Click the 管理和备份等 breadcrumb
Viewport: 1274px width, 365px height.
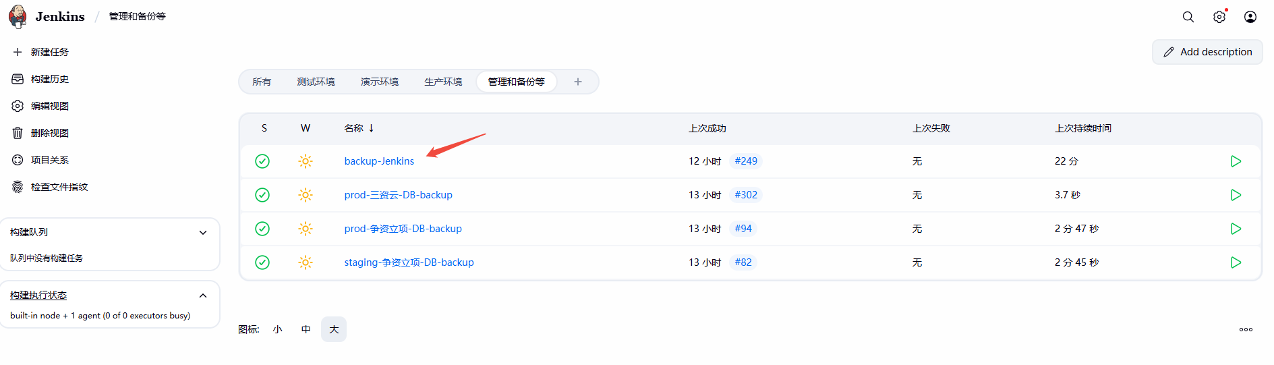(138, 16)
